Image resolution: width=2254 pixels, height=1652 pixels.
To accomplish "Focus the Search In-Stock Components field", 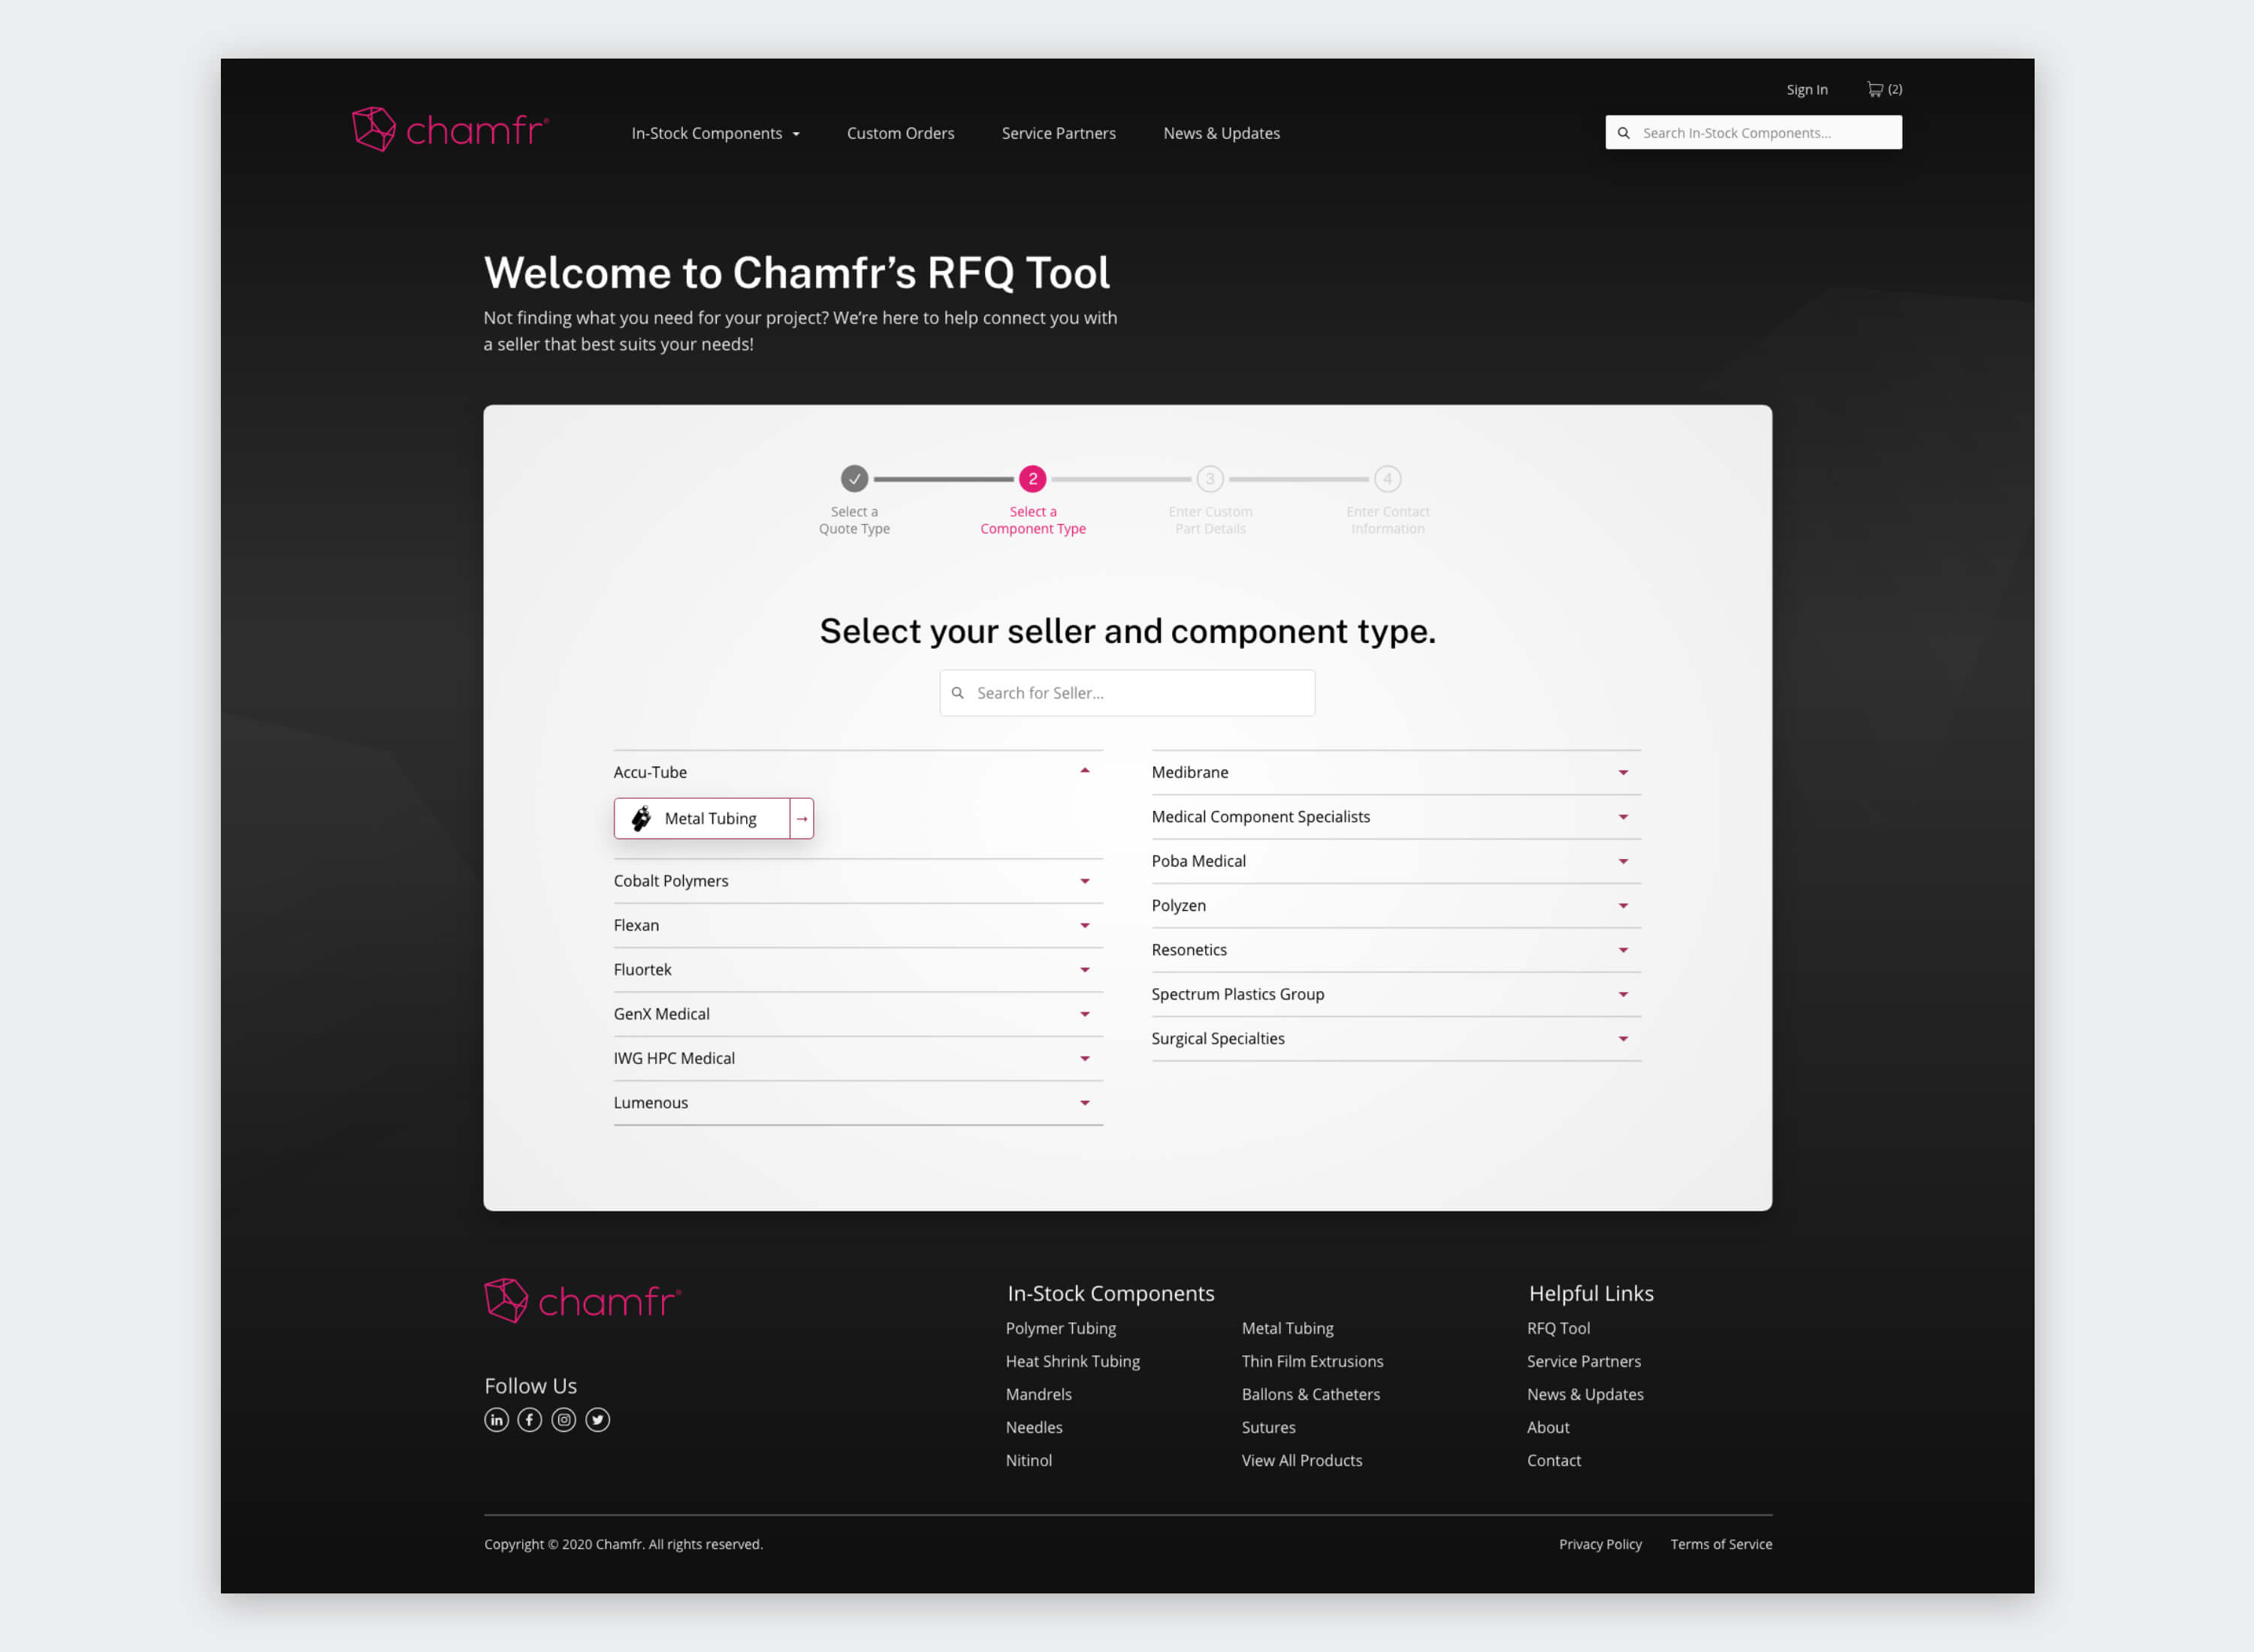I will coord(1754,132).
